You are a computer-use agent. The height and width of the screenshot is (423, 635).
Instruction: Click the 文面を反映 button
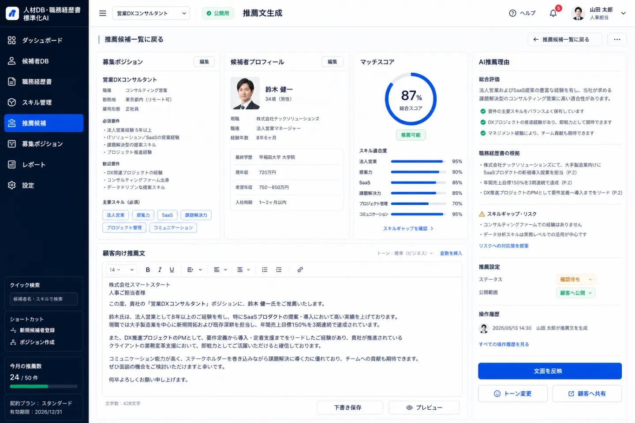[550, 371]
